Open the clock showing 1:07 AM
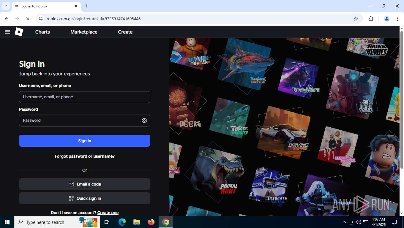 tap(379, 222)
